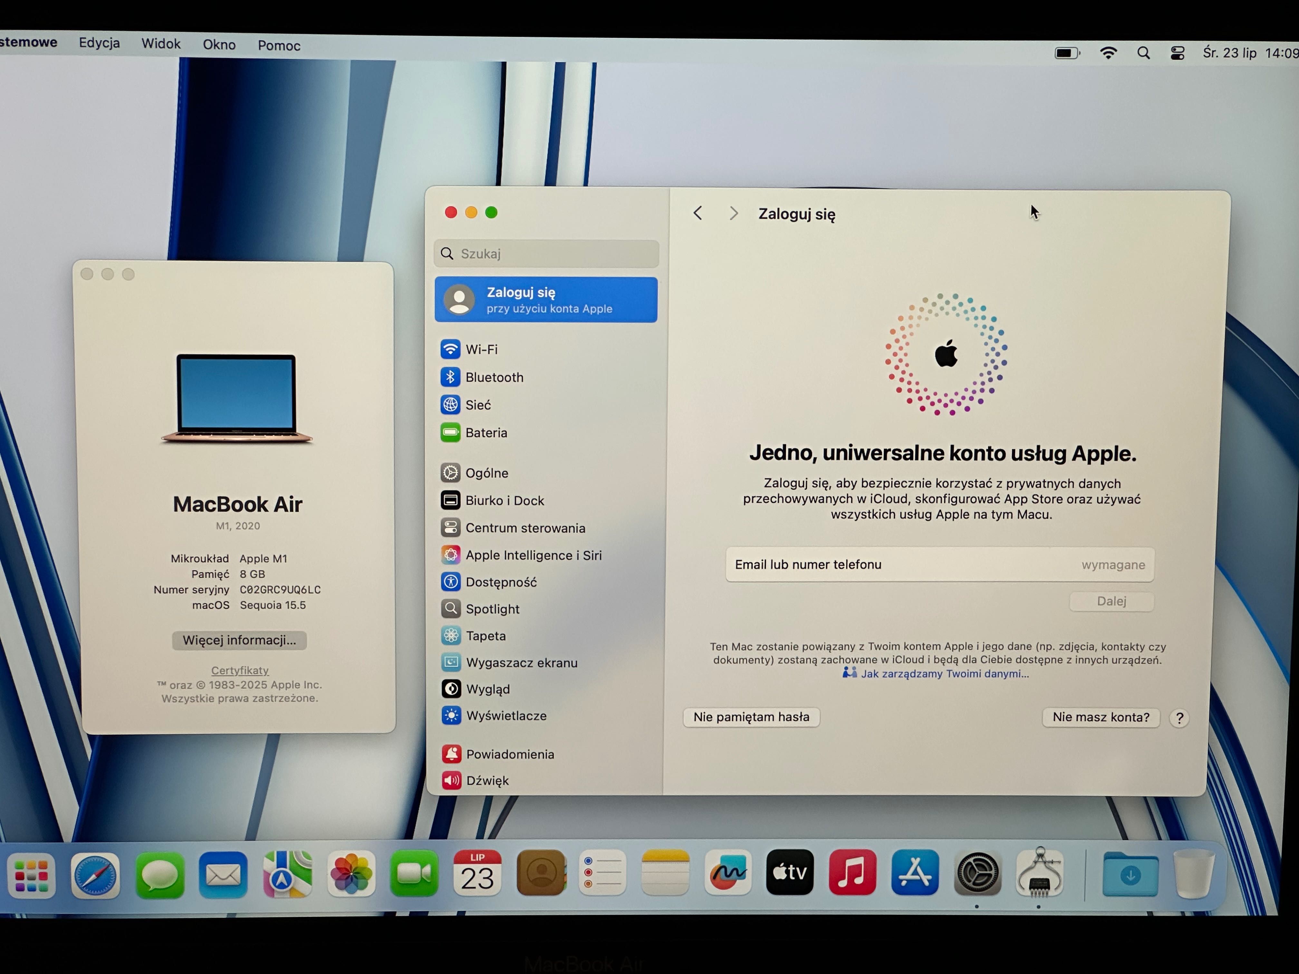This screenshot has width=1299, height=974.
Task: Click System Information icon in Dock
Action: [x=1039, y=873]
